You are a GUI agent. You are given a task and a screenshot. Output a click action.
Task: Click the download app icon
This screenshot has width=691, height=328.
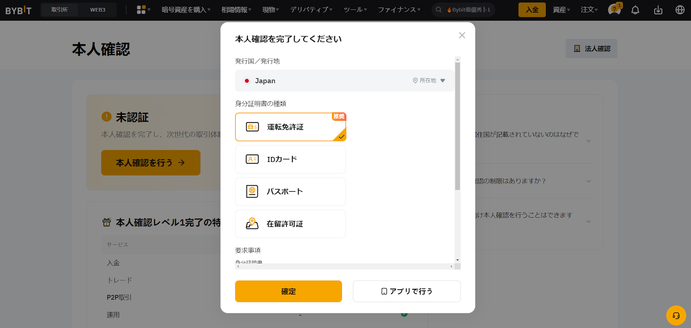tap(658, 10)
